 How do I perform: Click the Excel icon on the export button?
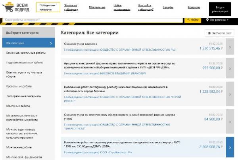coord(208,34)
